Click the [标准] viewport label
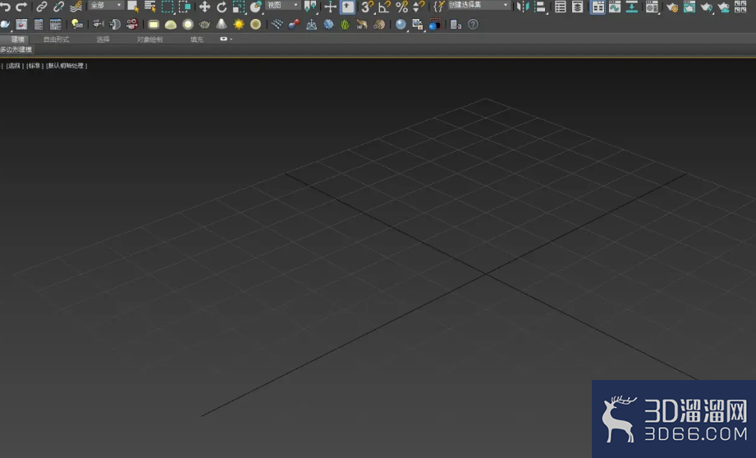Viewport: 756px width, 458px height. pos(34,66)
